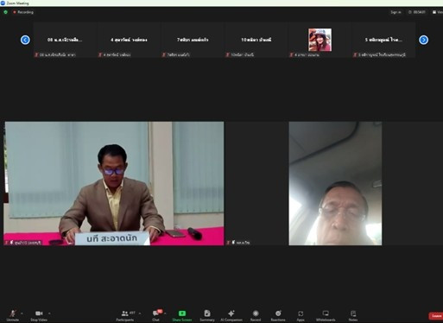Click the Unmute microphone icon
443x323 pixels.
[x=13, y=313]
